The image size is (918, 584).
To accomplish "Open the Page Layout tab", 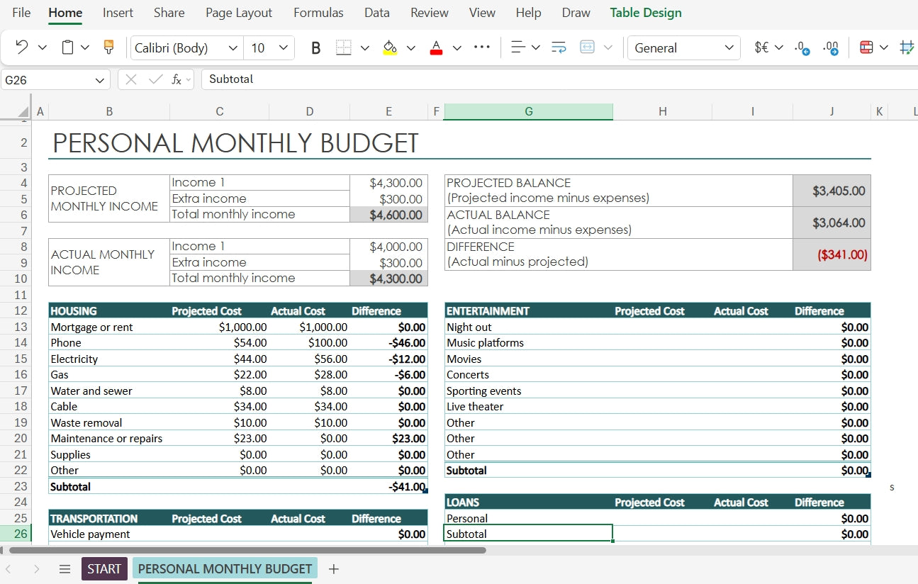I will 239,13.
